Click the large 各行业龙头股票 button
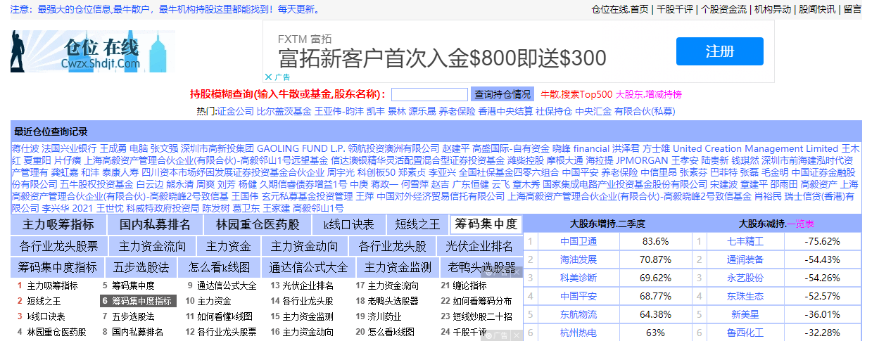Image resolution: width=879 pixels, height=341 pixels. (58, 247)
